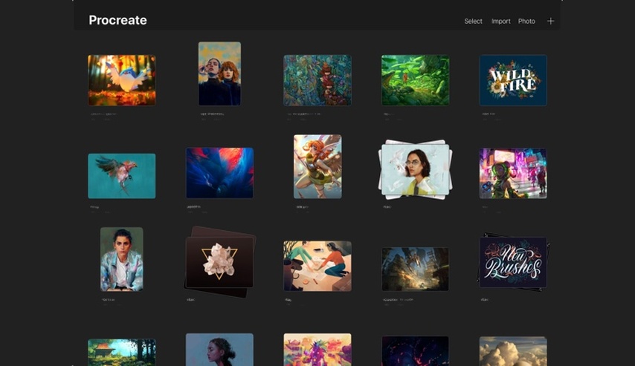The image size is (635, 366).
Task: Open the winged orange-haired fairy artwork
Action: pos(317,166)
